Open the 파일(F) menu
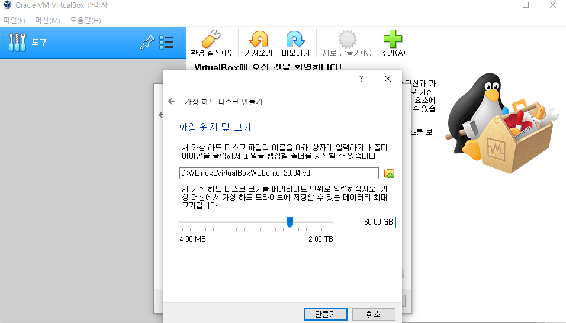 [14, 20]
